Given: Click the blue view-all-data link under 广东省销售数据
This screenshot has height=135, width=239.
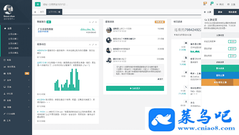Looking at the screenshot, I should 43,32.
